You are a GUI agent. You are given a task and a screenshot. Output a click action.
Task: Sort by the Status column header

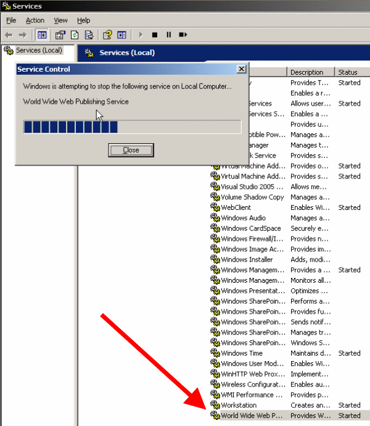(x=353, y=72)
